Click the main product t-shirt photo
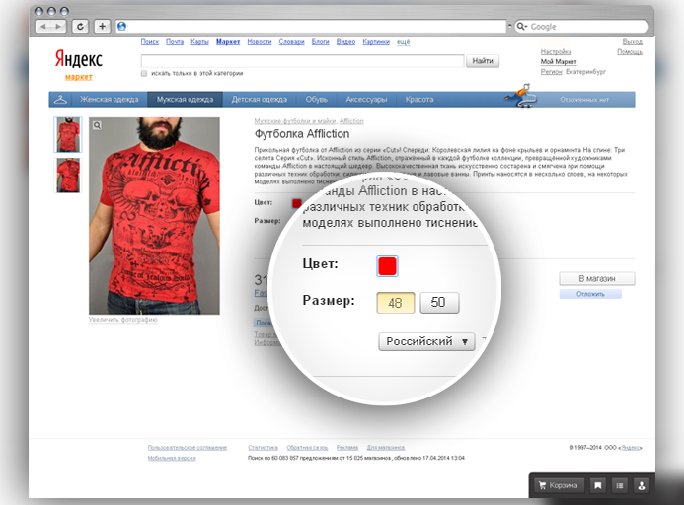The image size is (684, 505). 154,215
